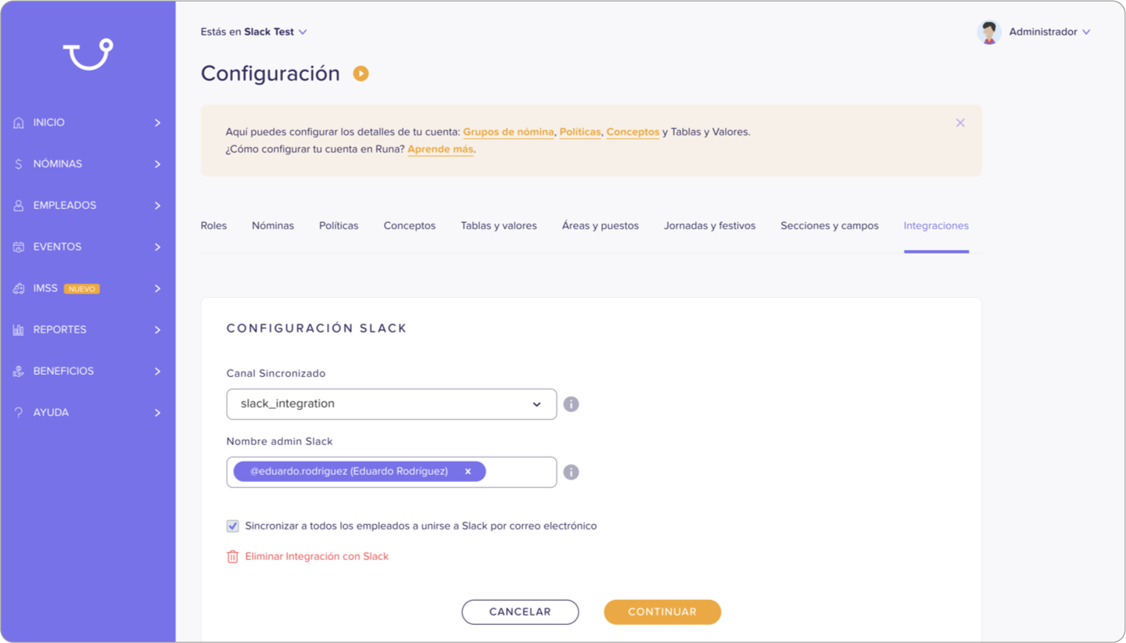Expand the EMPLEADOS menu chevron
Image resolution: width=1126 pixels, height=643 pixels.
point(158,206)
